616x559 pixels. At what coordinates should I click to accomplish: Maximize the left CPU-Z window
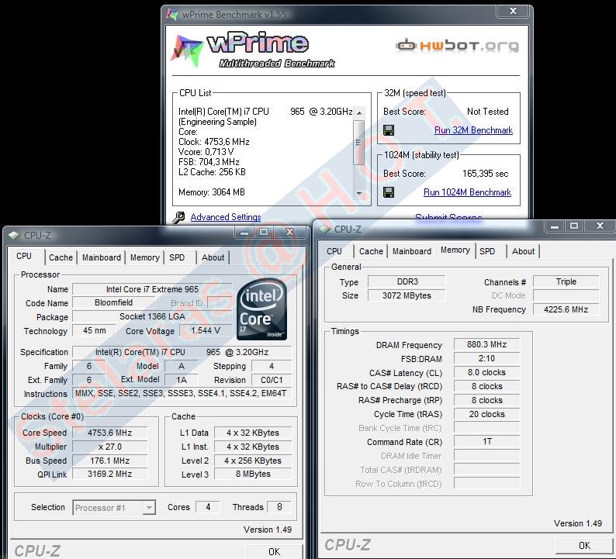[x=264, y=232]
